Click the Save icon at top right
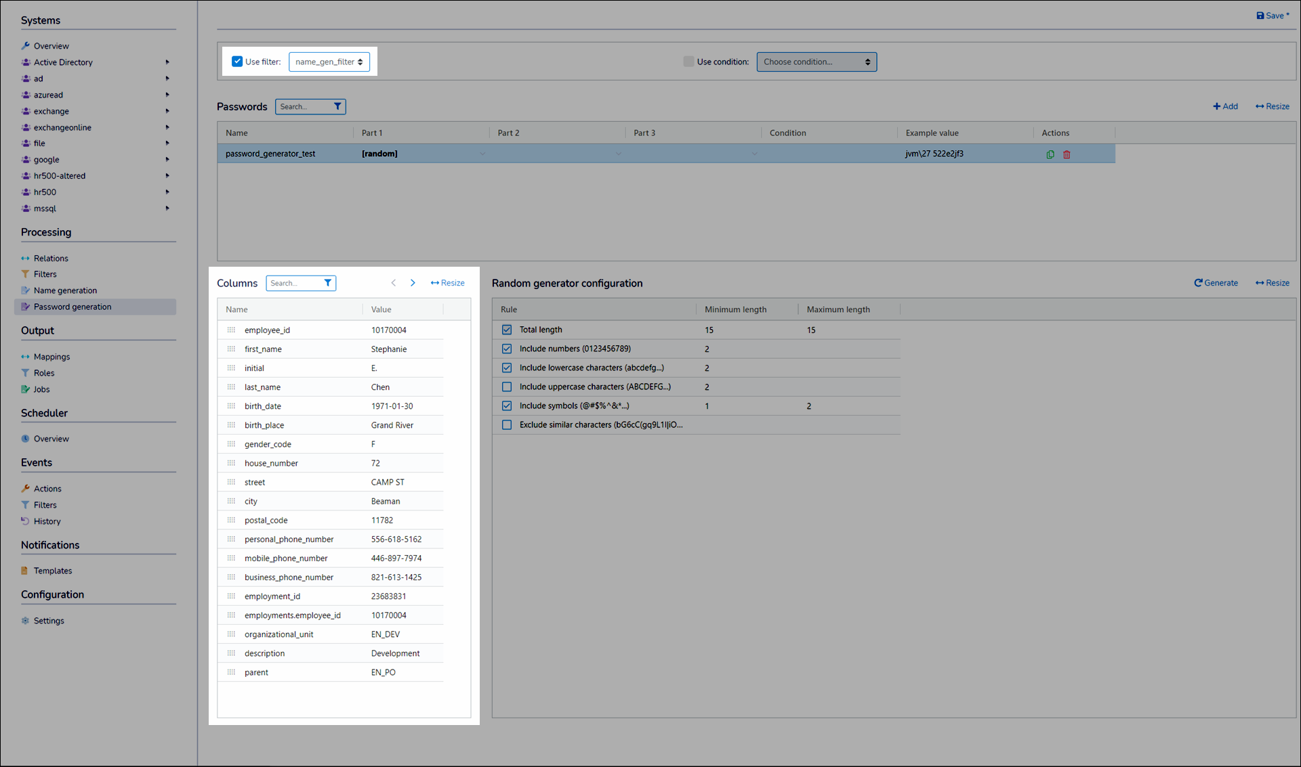 pos(1260,16)
